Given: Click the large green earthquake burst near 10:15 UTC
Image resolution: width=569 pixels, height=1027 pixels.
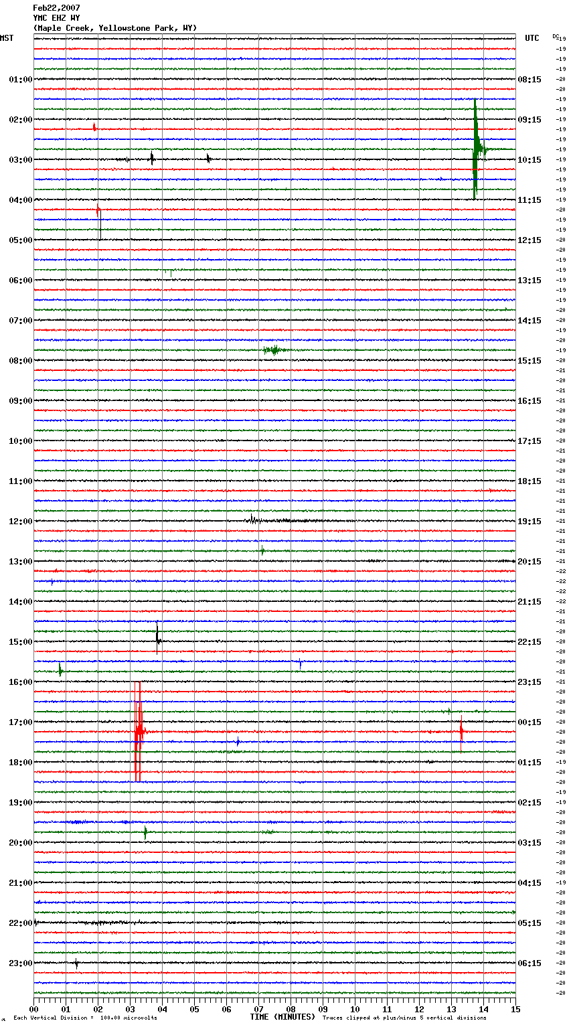Looking at the screenshot, I should point(476,149).
